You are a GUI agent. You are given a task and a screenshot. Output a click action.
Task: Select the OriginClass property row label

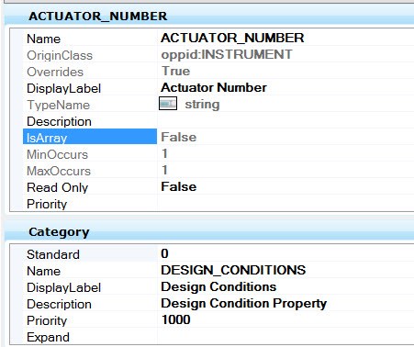click(x=60, y=55)
